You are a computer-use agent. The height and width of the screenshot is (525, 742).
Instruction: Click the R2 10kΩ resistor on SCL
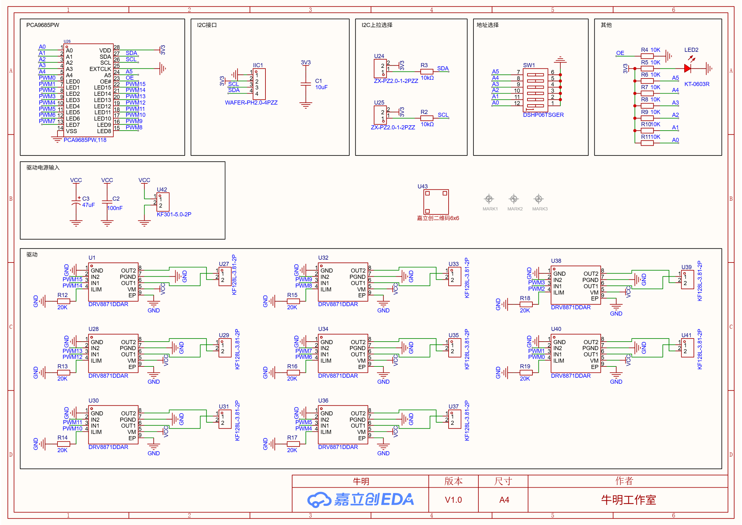click(x=427, y=118)
